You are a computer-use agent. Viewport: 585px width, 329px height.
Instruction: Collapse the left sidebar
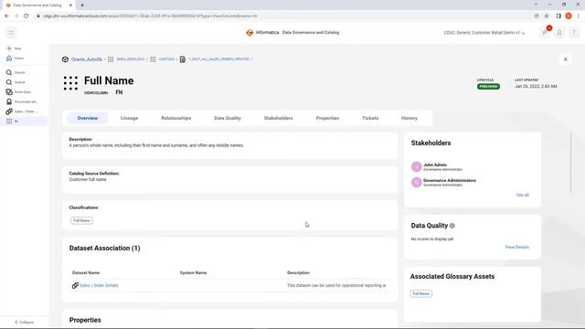pyautogui.click(x=24, y=322)
